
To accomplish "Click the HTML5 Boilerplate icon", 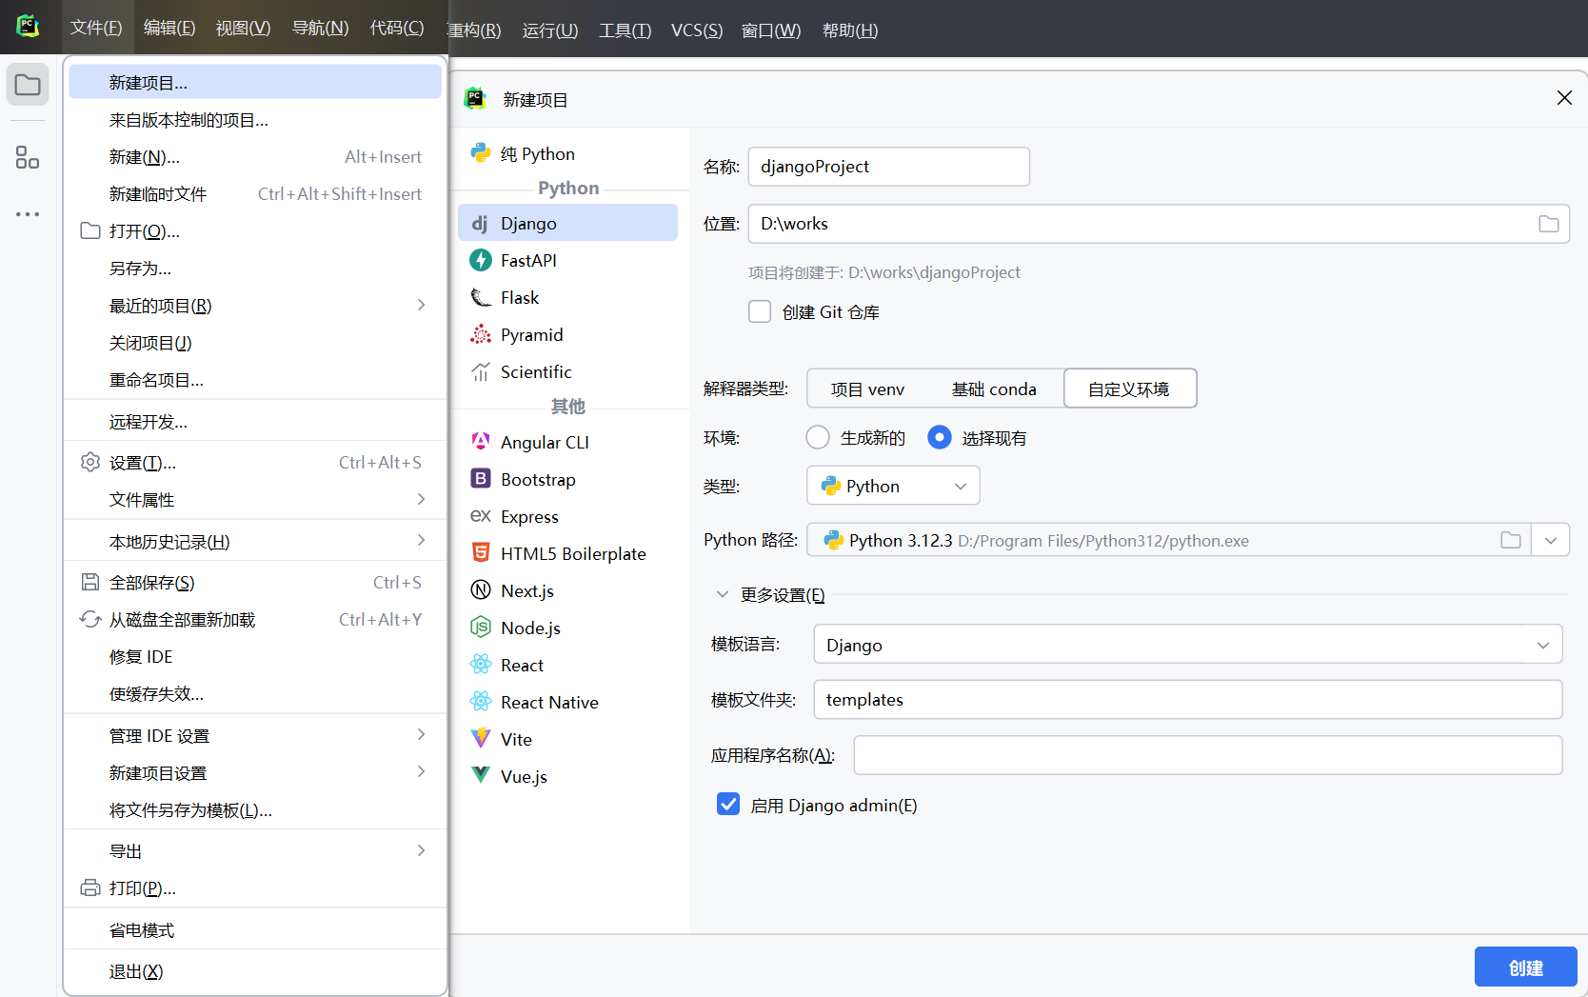I will pyautogui.click(x=481, y=553).
